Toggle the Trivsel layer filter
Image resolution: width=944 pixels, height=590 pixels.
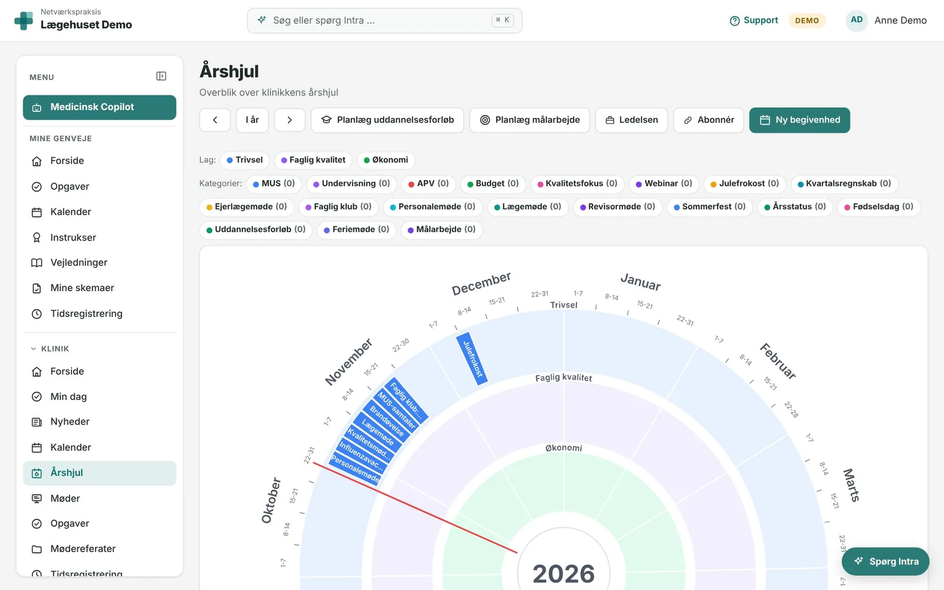[245, 160]
